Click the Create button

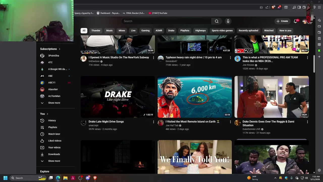point(282,21)
